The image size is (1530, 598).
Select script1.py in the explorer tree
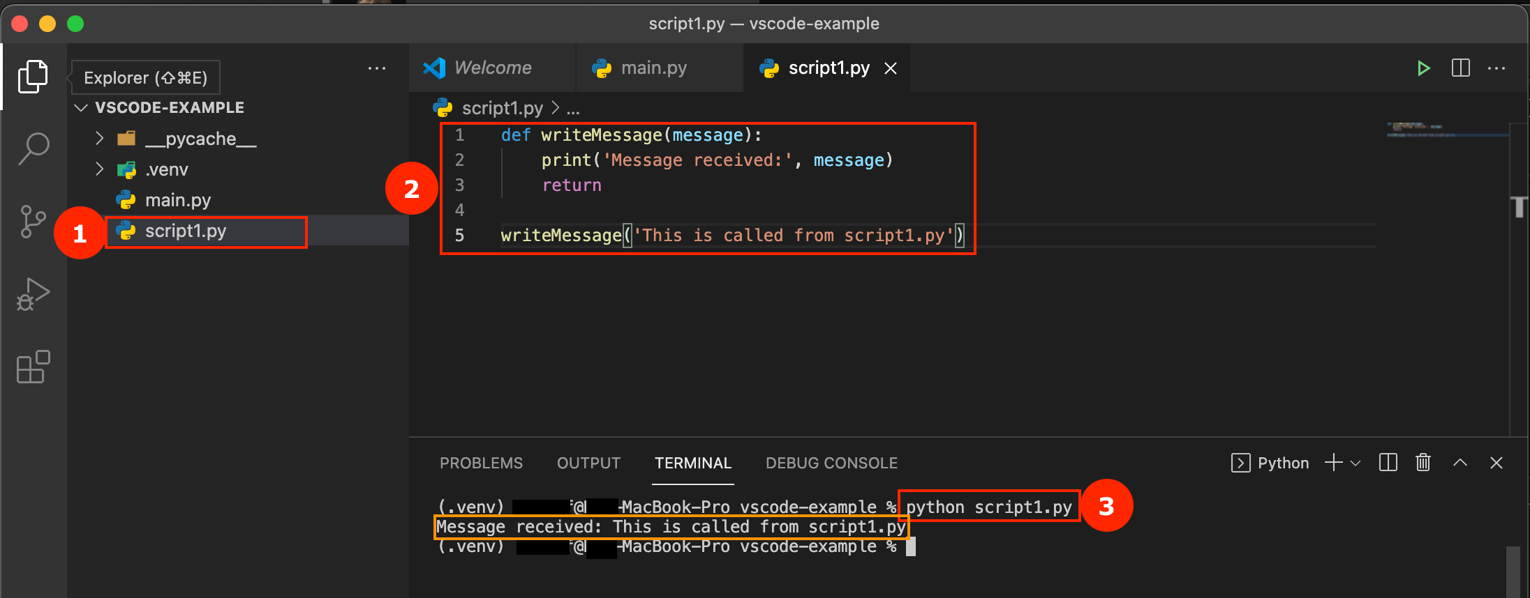pyautogui.click(x=185, y=231)
